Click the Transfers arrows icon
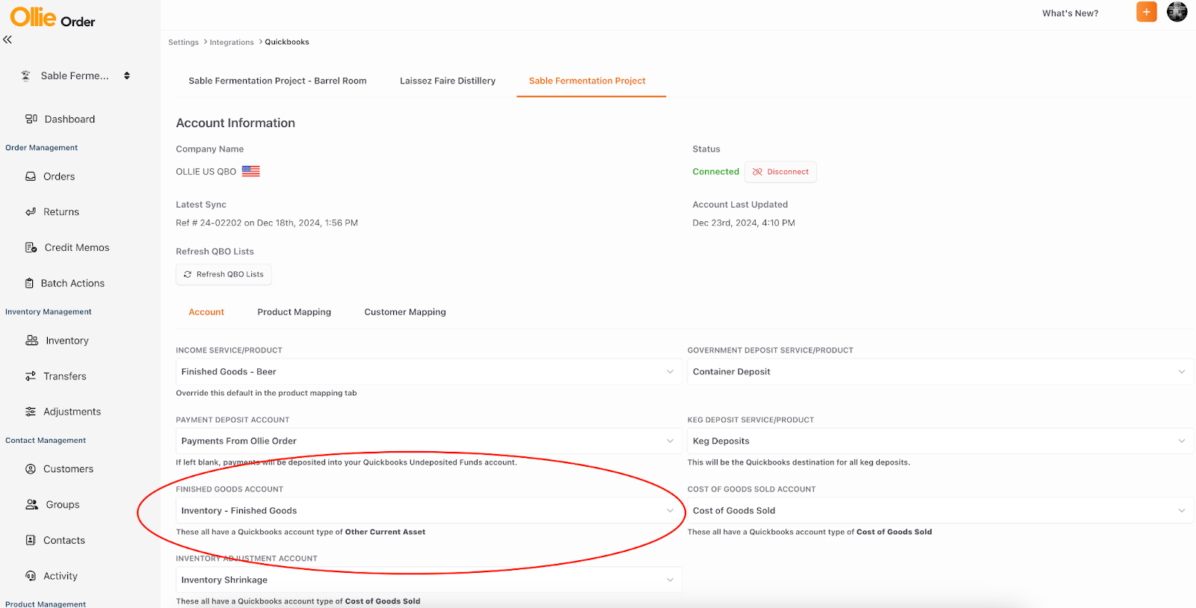This screenshot has width=1196, height=608. (31, 376)
